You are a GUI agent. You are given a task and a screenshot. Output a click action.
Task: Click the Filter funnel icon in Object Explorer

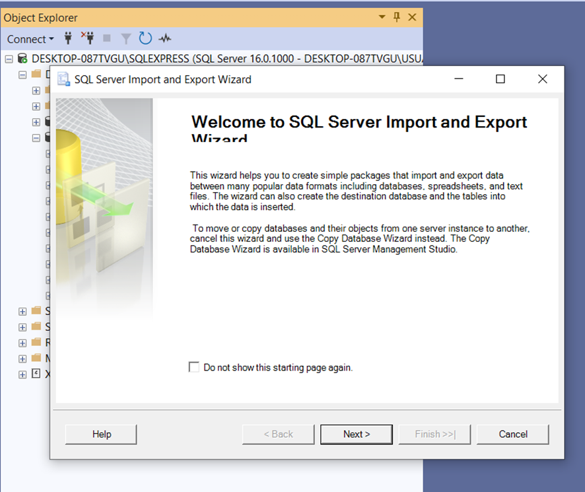coord(126,39)
